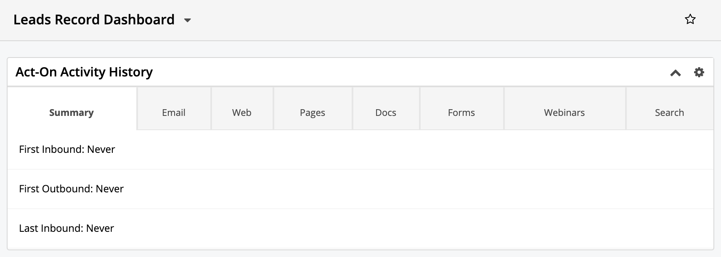Click the First Outbound label

56,189
